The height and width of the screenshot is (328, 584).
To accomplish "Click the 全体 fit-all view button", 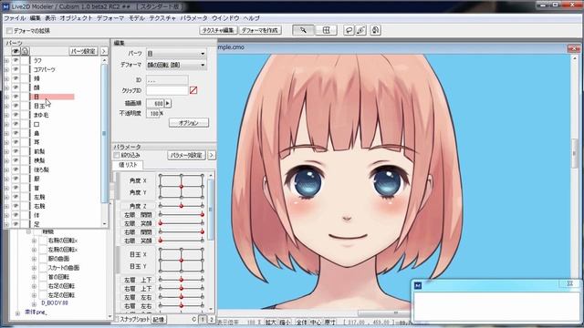I will (x=301, y=322).
